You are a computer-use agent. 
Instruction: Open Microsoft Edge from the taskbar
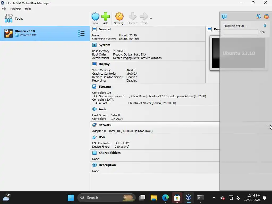(165, 198)
